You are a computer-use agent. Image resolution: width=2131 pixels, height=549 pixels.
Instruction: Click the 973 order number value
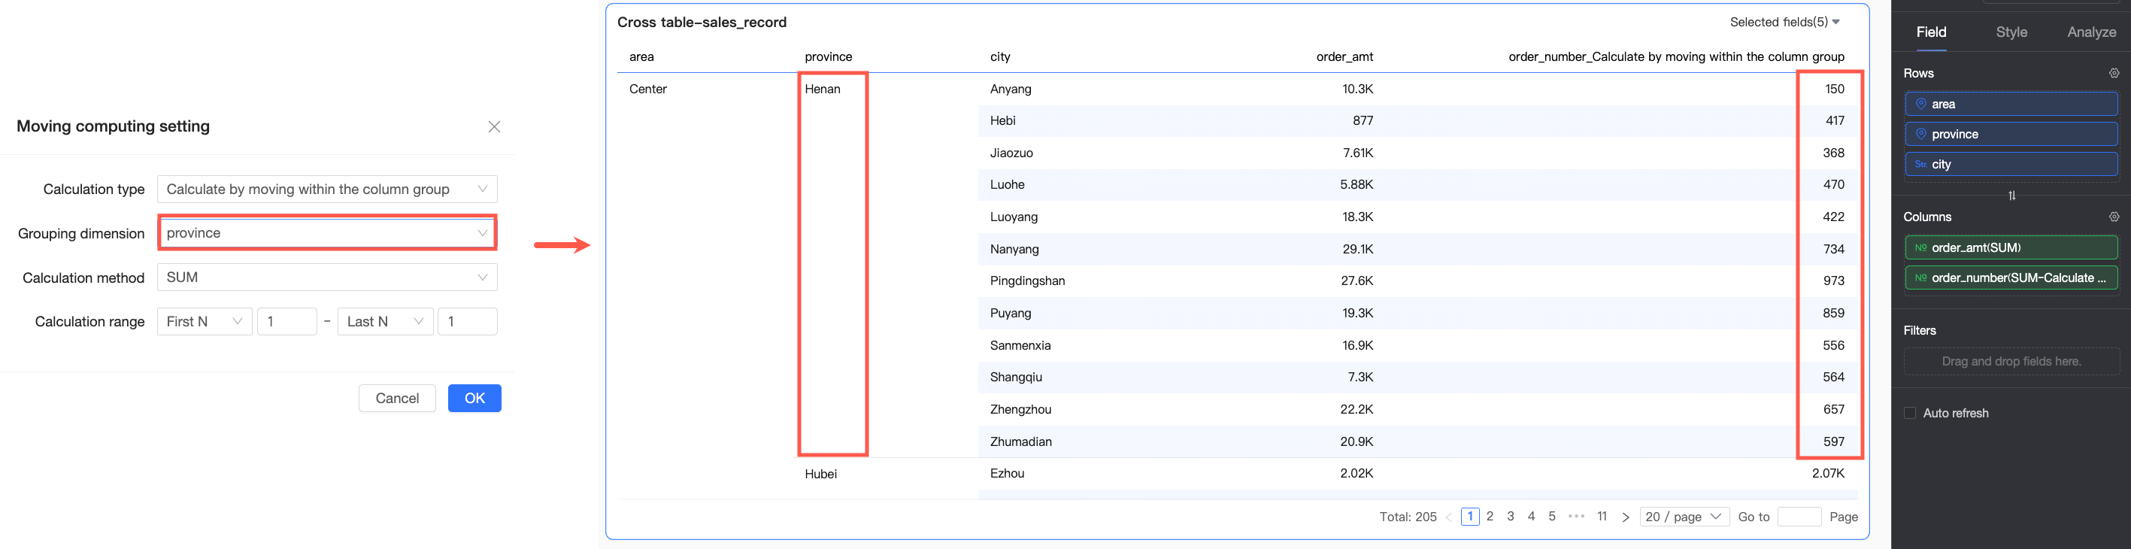pos(1833,281)
